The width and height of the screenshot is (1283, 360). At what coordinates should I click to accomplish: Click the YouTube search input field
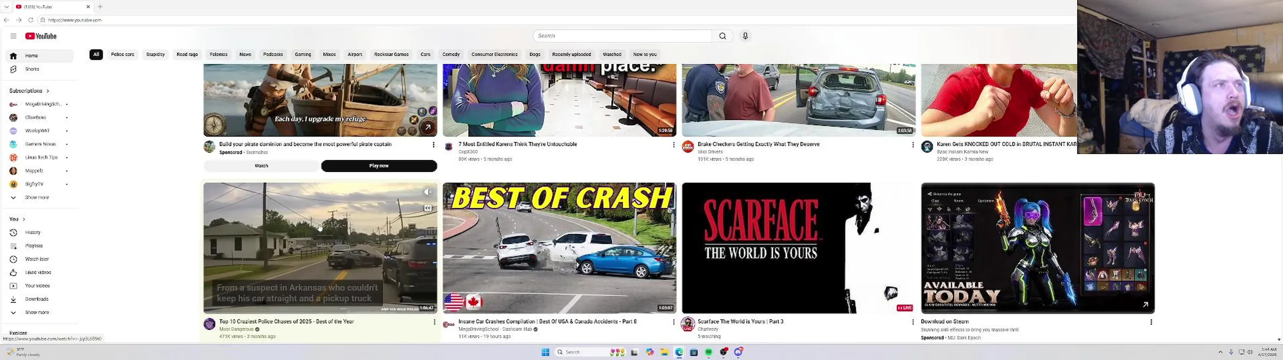tap(622, 36)
